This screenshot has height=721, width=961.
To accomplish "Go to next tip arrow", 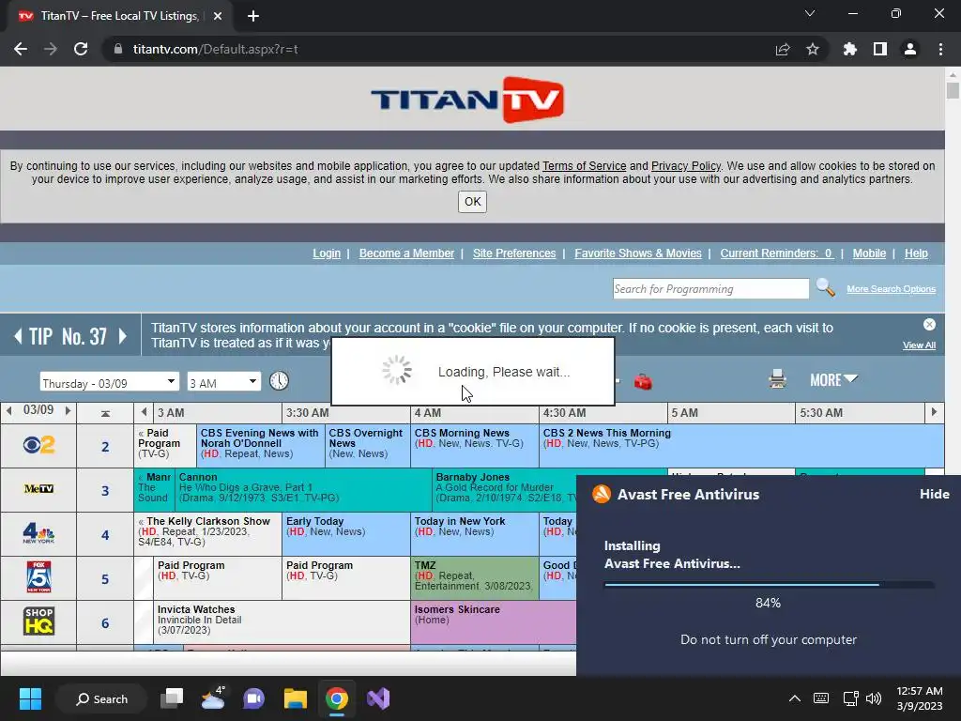I will (123, 336).
